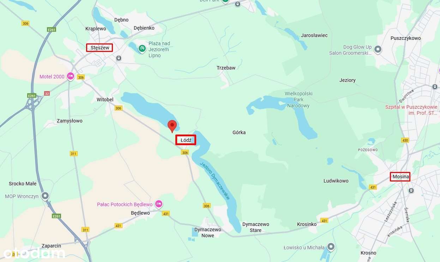The image size is (440, 262).
Task: Select the road 430 shield near Pożegowo
Action: click(x=405, y=140)
